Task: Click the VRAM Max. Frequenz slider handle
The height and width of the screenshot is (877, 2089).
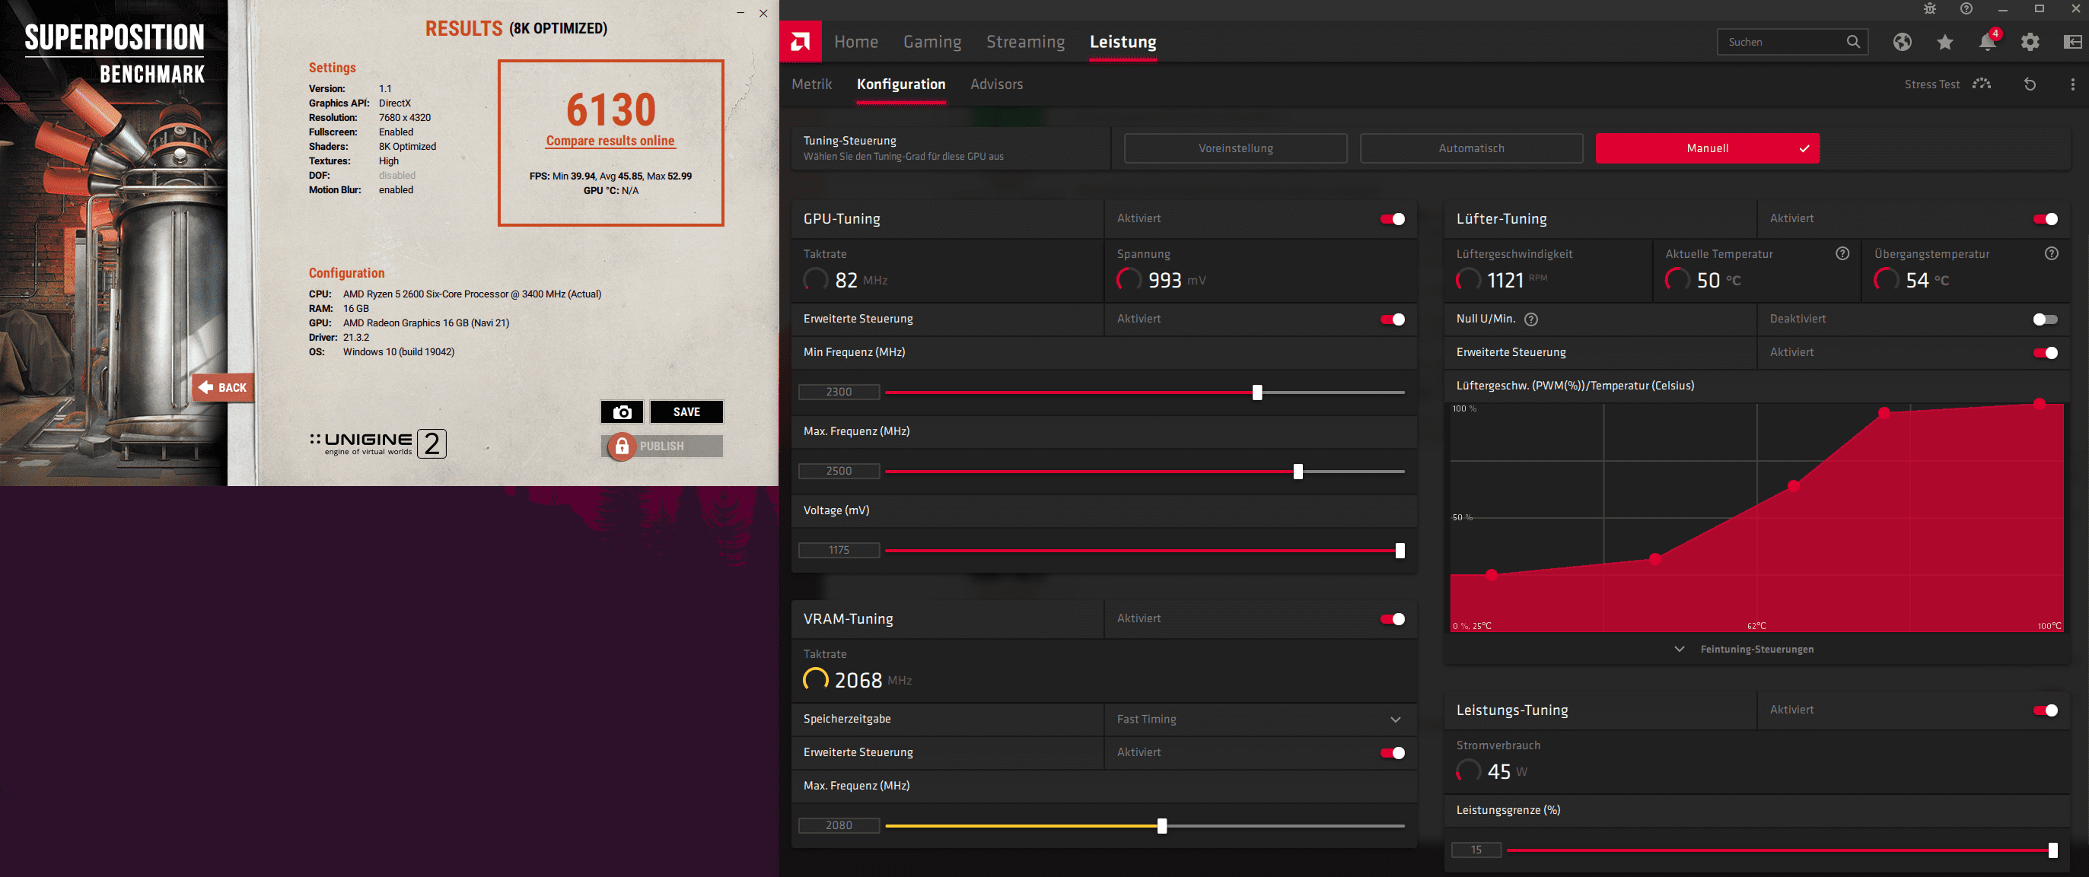Action: [x=1161, y=826]
